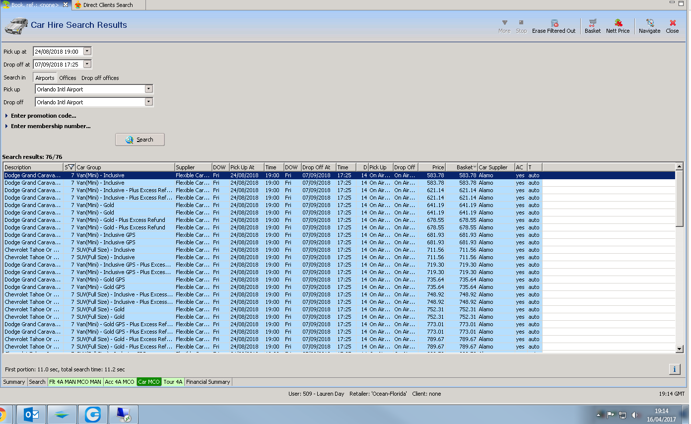The width and height of the screenshot is (691, 424).
Task: Click the filter icon in S column header
Action: (71, 167)
